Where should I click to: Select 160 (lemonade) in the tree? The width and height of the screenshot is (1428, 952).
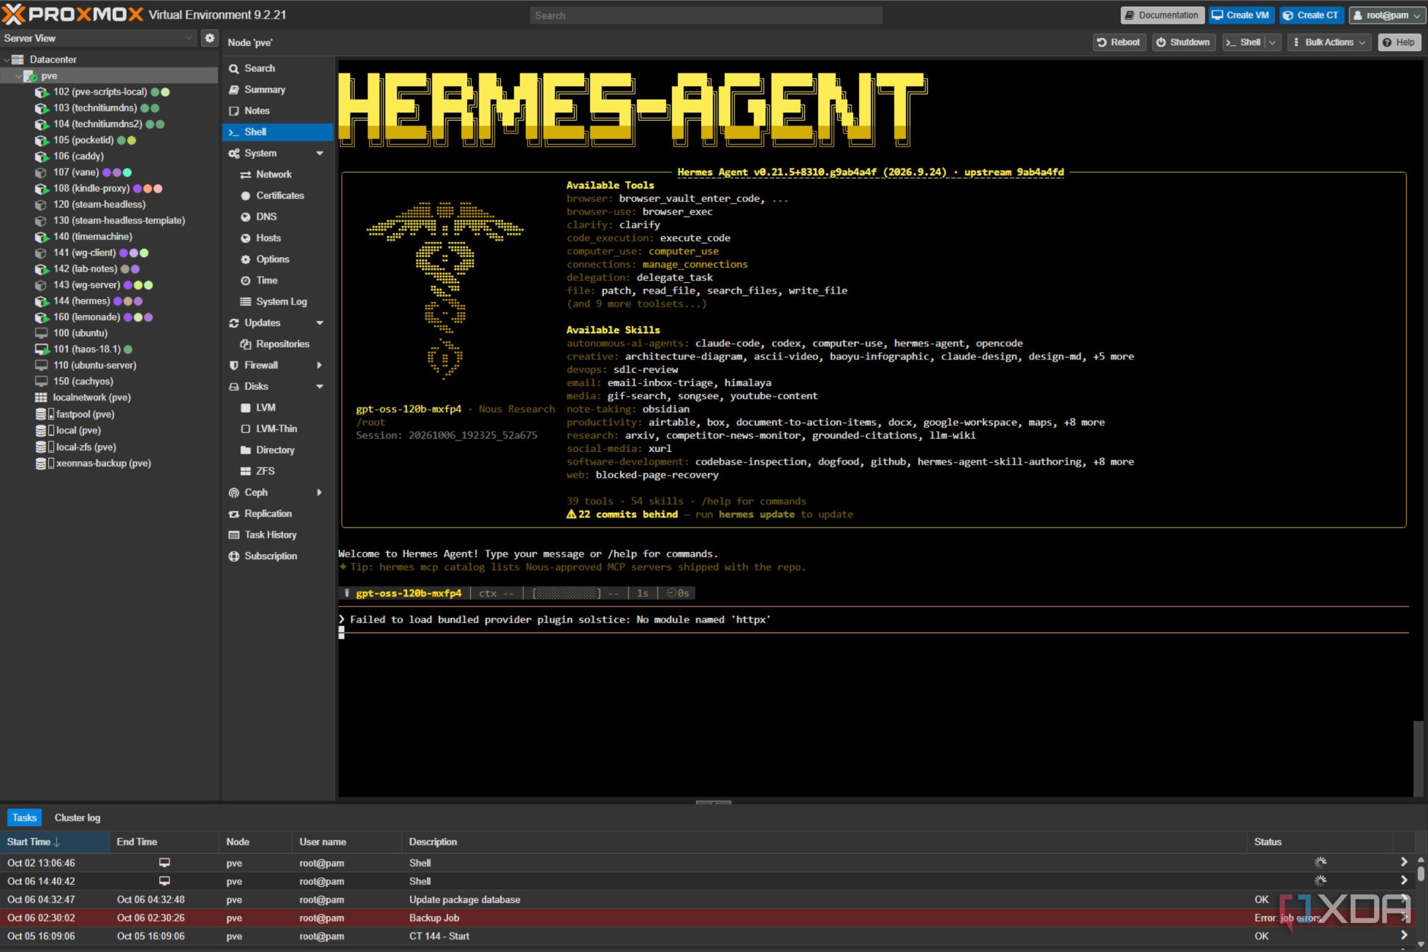87,317
